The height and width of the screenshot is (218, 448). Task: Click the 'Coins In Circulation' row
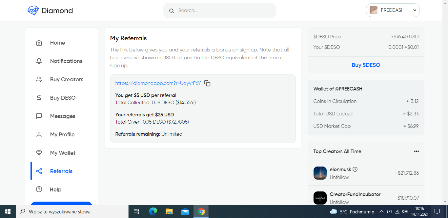pos(366,101)
